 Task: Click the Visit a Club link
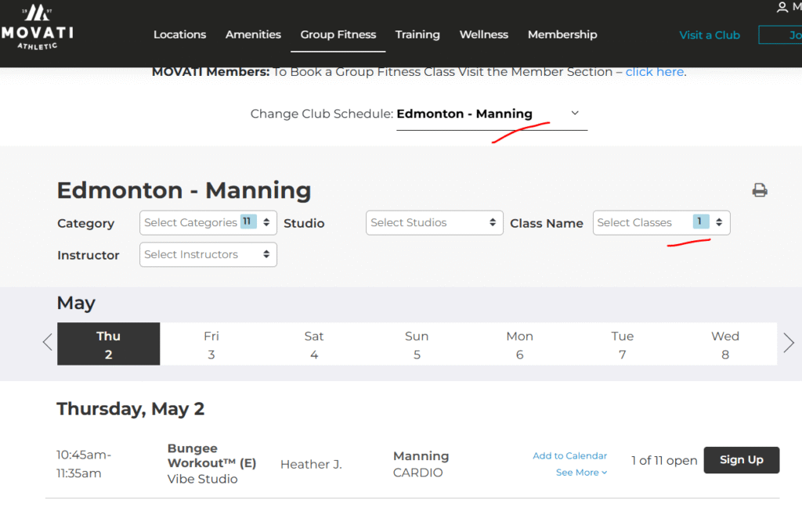pos(710,35)
